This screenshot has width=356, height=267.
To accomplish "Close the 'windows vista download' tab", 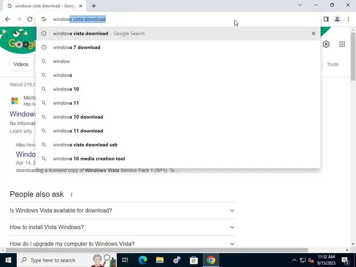I will point(81,6).
